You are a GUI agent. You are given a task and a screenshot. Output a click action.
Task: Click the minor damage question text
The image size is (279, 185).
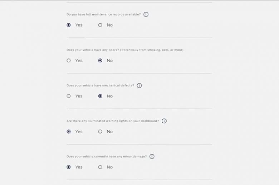click(107, 156)
